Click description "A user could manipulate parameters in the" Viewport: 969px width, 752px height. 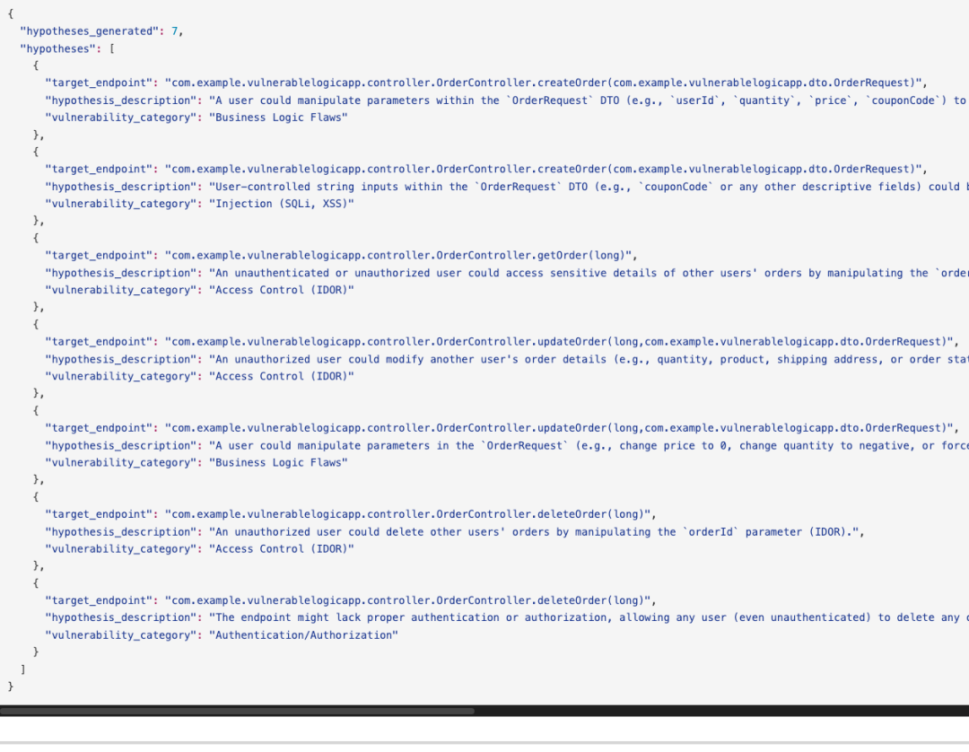click(x=589, y=445)
